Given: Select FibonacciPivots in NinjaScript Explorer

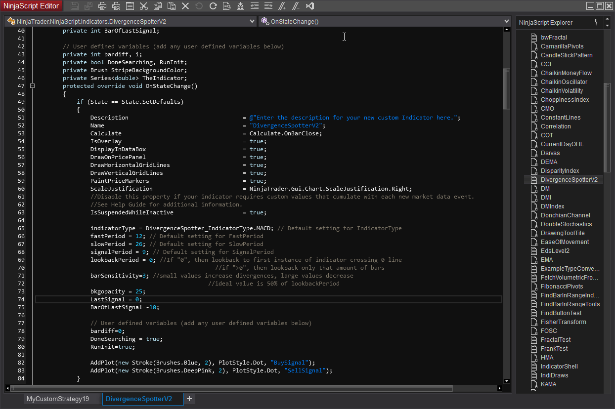Looking at the screenshot, I should pos(562,286).
